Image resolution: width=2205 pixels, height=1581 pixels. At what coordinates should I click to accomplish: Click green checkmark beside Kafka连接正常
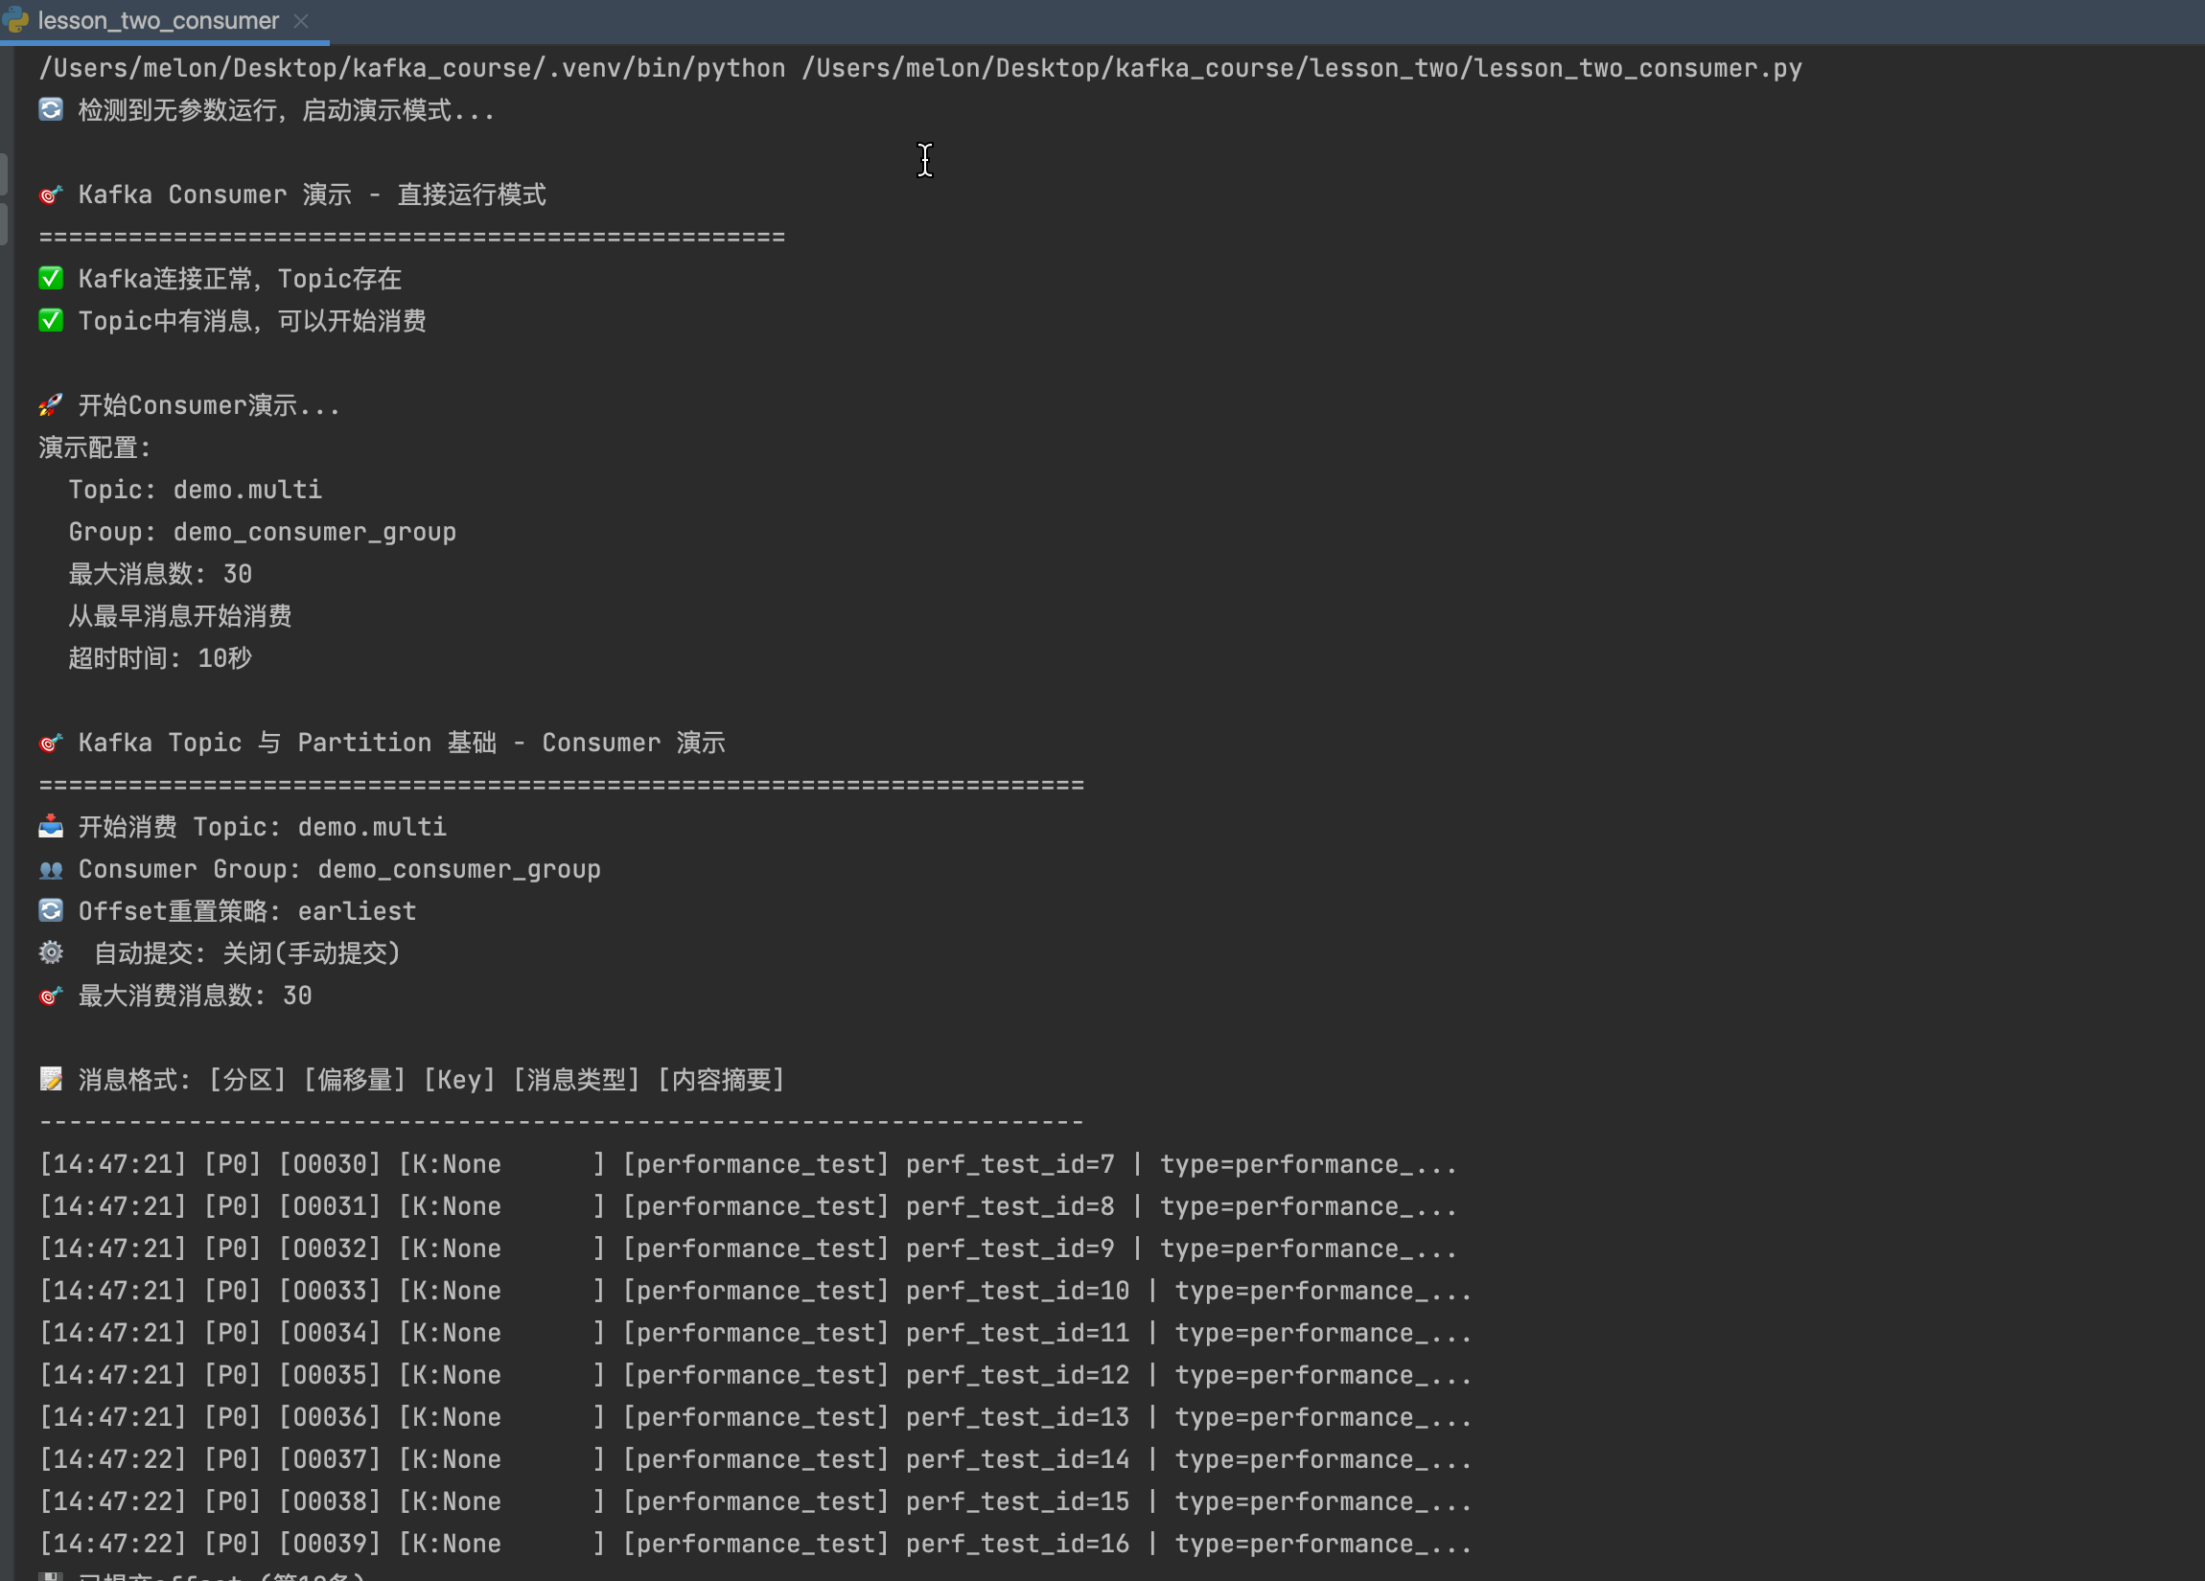pyautogui.click(x=51, y=279)
